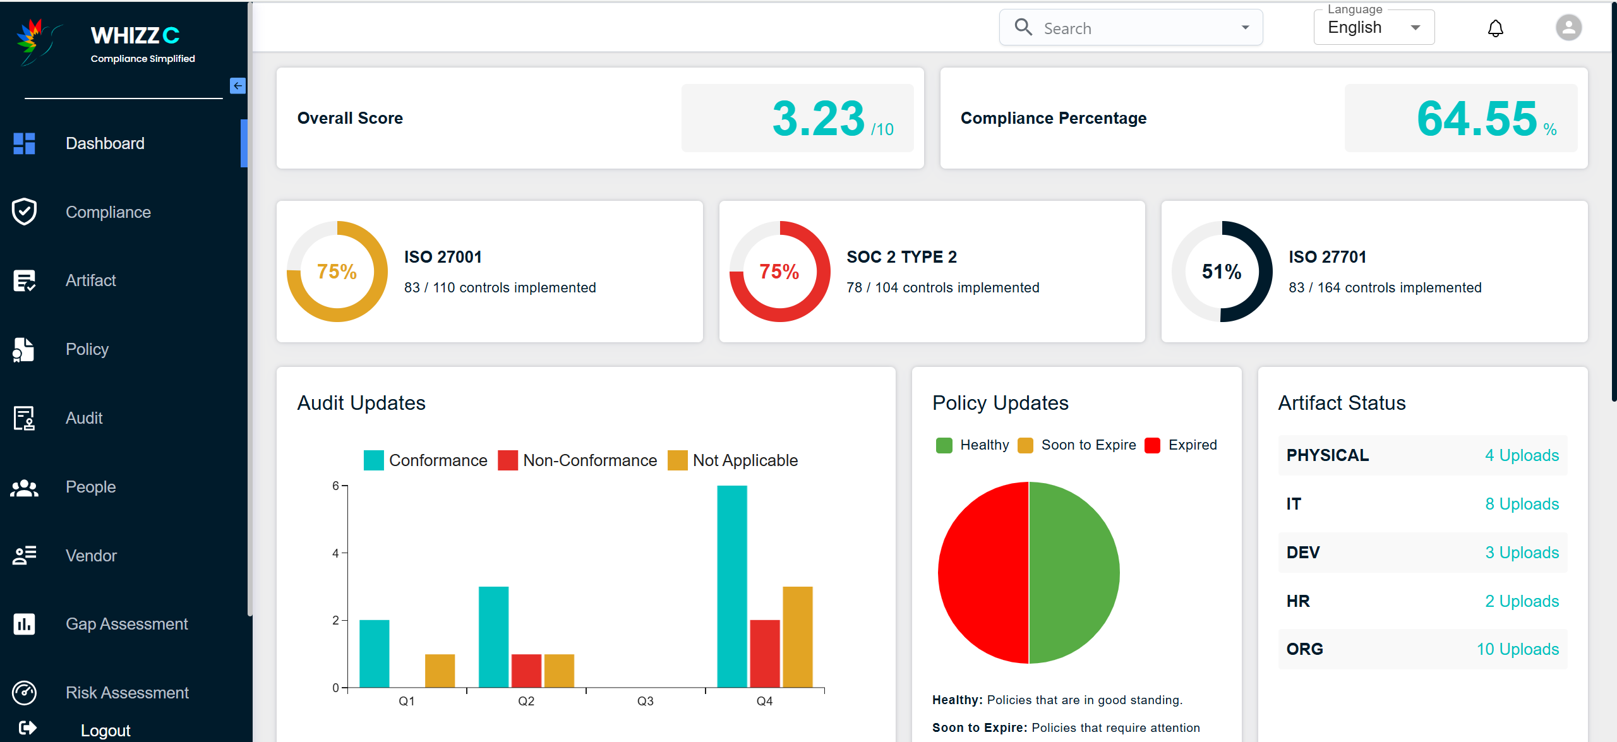Click the Artifact document icon
The image size is (1617, 742).
pyautogui.click(x=24, y=280)
